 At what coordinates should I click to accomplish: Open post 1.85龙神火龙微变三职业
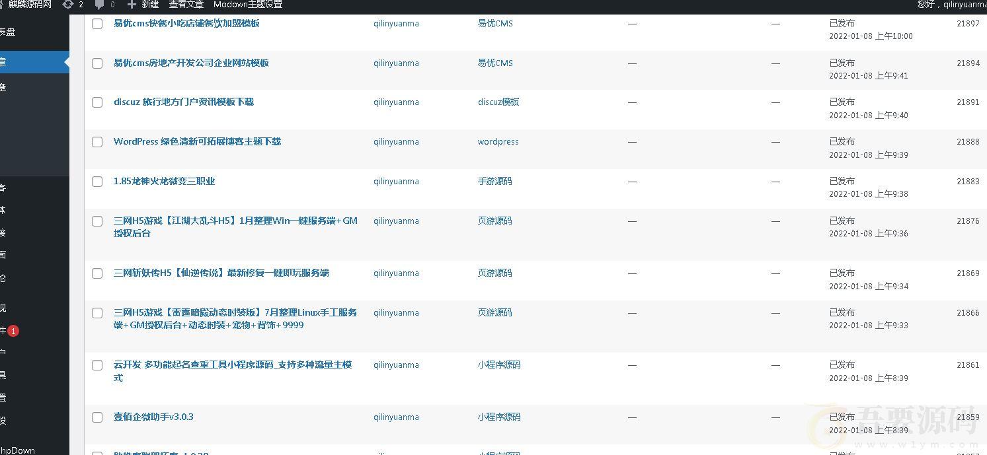coord(164,181)
